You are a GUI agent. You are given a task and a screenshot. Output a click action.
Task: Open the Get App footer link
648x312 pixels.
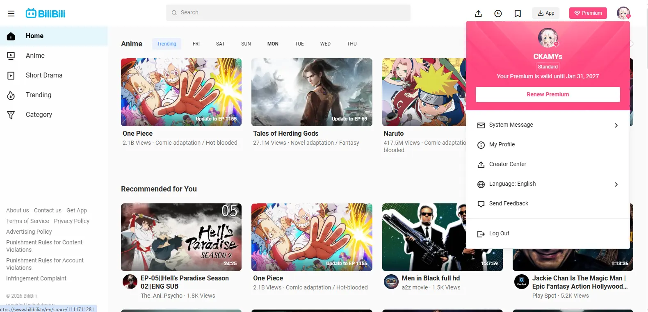pyautogui.click(x=77, y=210)
